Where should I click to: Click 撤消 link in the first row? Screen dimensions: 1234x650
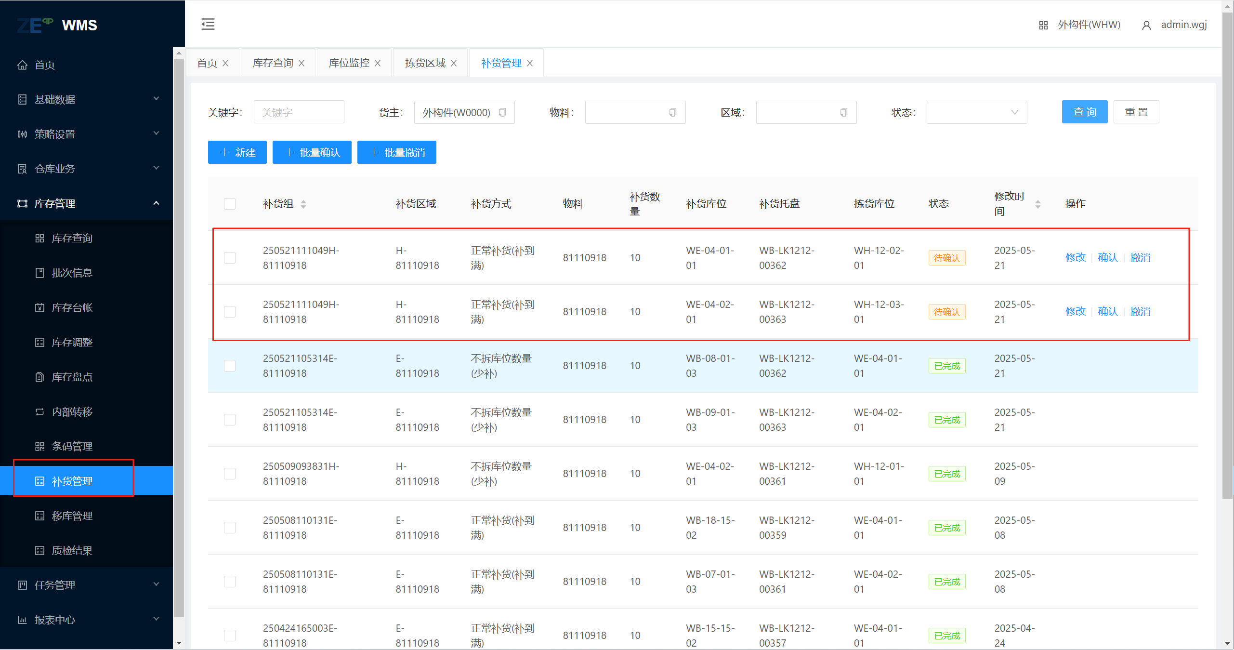1140,258
